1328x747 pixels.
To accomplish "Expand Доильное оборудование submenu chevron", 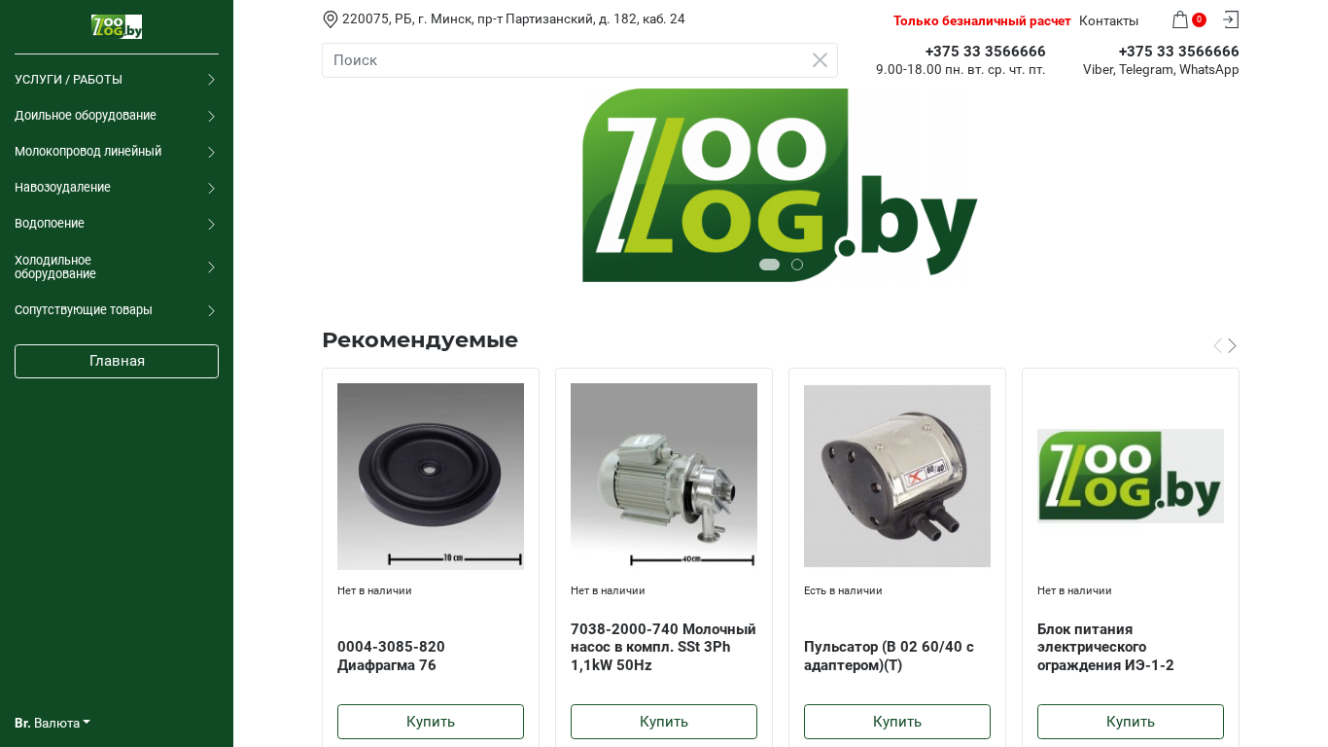I will (211, 116).
